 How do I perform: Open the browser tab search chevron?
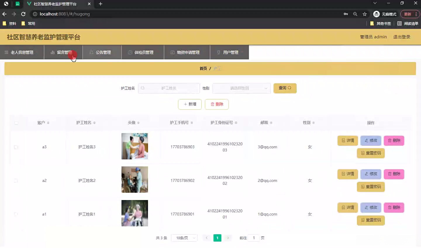click(x=375, y=4)
